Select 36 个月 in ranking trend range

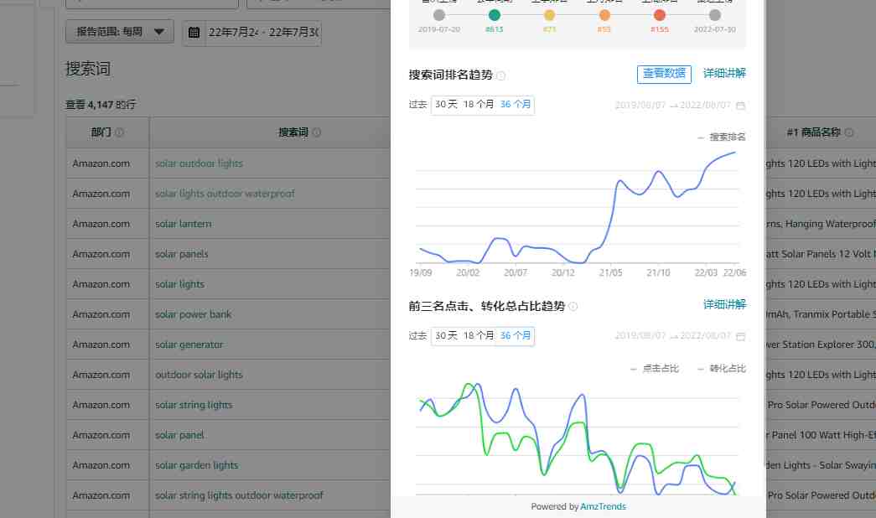[x=515, y=104]
